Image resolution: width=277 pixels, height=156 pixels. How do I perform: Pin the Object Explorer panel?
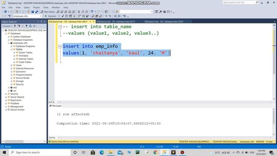42,22
